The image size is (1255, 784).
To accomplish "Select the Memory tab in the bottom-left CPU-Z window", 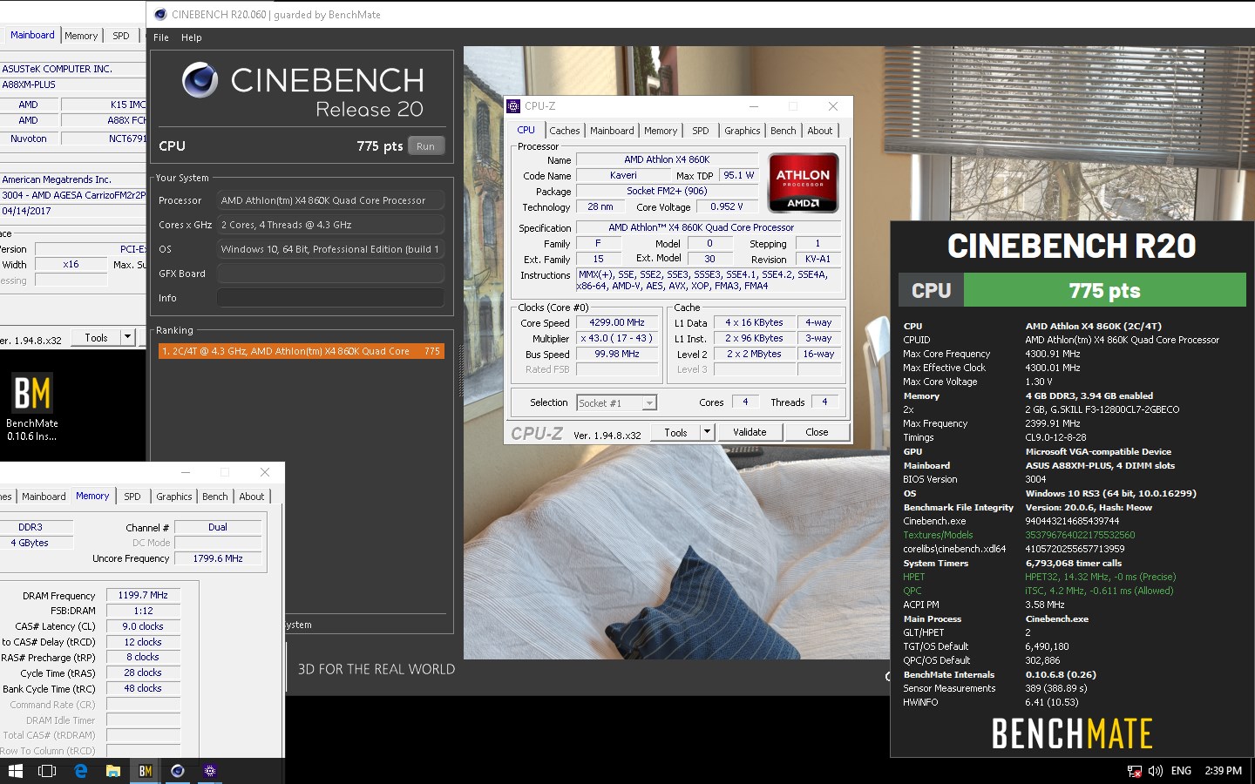I will pos(92,496).
